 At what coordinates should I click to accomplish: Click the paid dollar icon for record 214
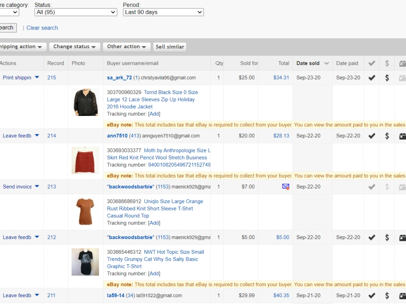387,136
